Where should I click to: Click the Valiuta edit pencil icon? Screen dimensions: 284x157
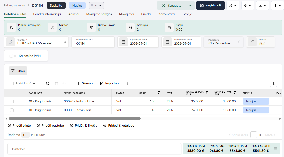[252, 42]
